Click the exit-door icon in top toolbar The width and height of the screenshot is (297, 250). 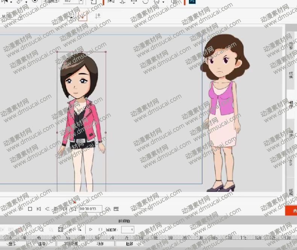(x=94, y=2)
